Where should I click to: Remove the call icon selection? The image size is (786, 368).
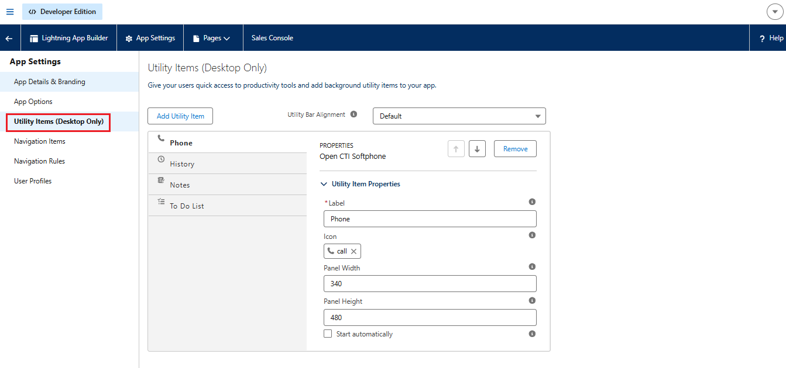[353, 251]
